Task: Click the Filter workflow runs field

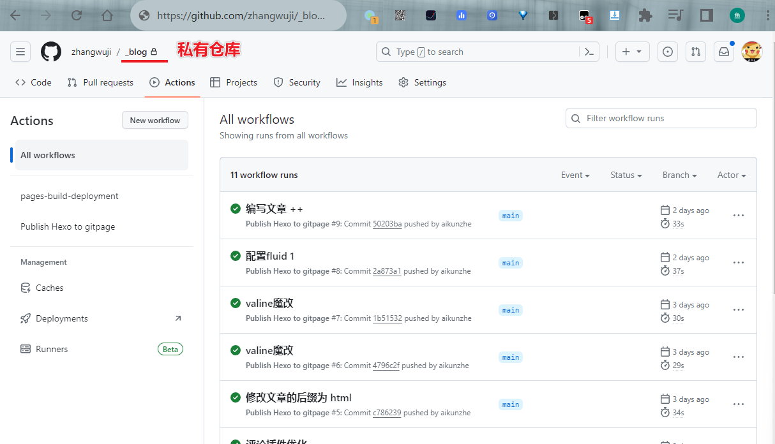Action: tap(661, 118)
